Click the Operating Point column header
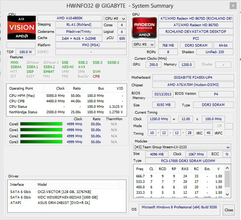The image size is (241, 220). 25,89
